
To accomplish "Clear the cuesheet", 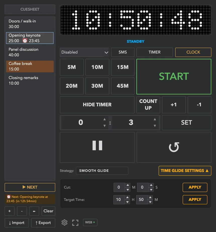I will (48, 211).
